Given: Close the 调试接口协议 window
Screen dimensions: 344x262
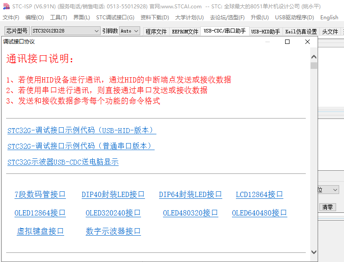Looking at the screenshot, I should tap(308, 42).
